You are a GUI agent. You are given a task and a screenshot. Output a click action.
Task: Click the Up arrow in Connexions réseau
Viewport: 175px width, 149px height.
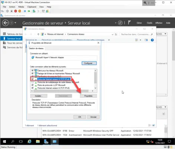[x=38, y=34]
